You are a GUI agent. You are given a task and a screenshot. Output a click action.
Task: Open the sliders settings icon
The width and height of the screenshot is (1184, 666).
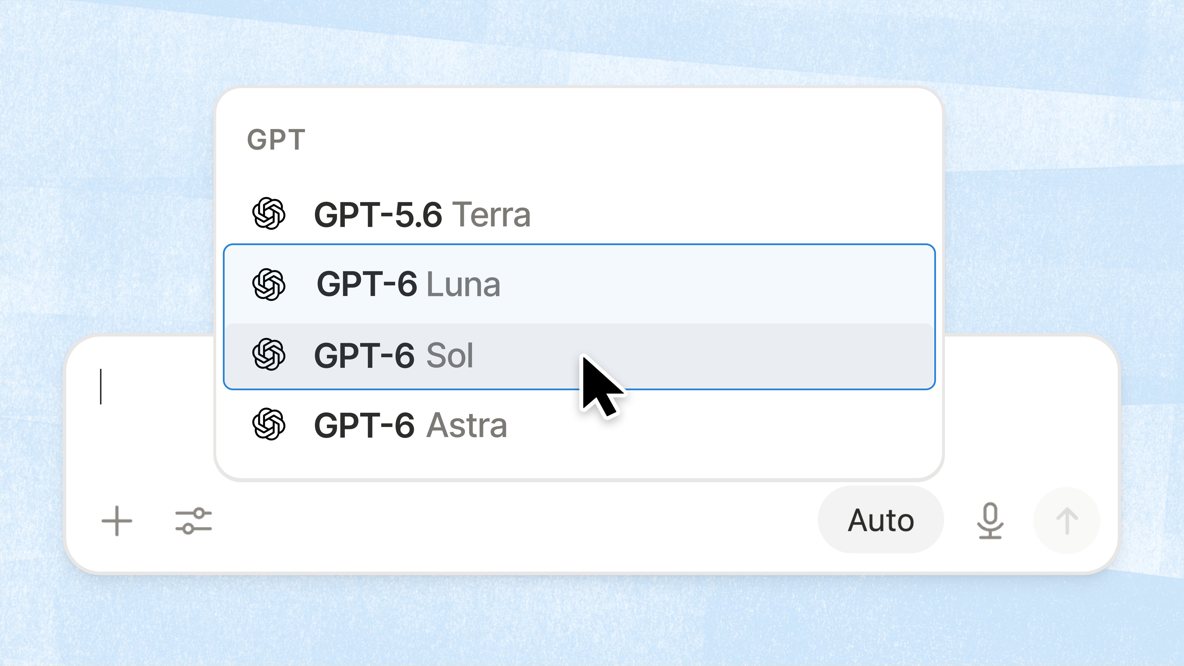[x=193, y=521]
